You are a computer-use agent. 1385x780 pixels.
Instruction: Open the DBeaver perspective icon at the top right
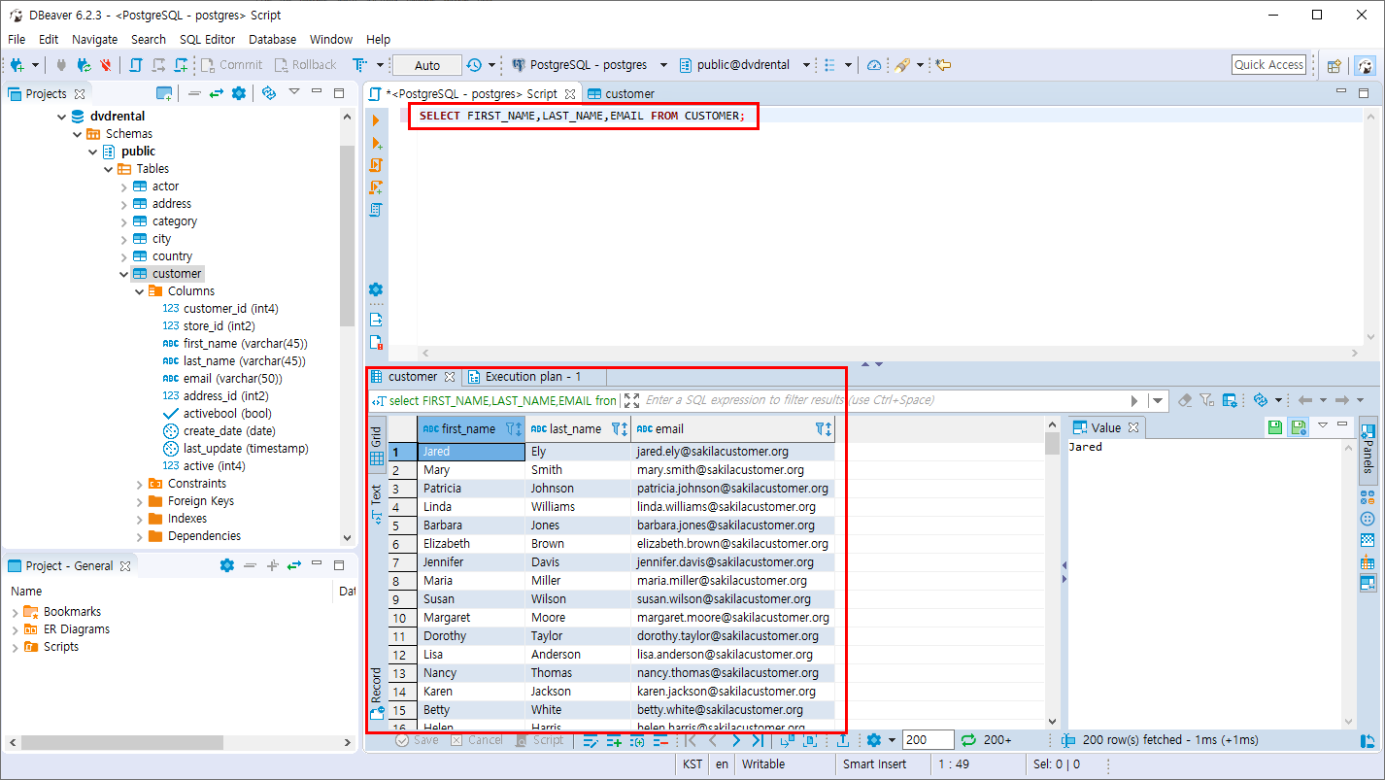click(x=1366, y=65)
